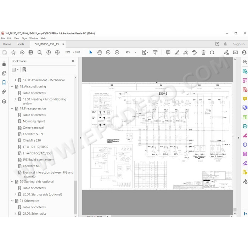Open notifications bell
248x248 pixels.
[x=225, y=44]
